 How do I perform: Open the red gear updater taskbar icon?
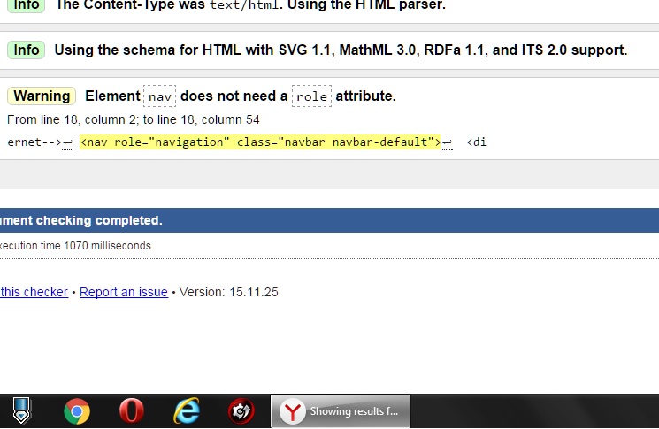241,411
